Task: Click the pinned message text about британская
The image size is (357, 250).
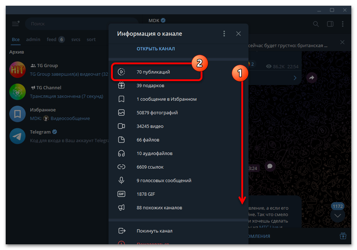Action: (x=288, y=46)
